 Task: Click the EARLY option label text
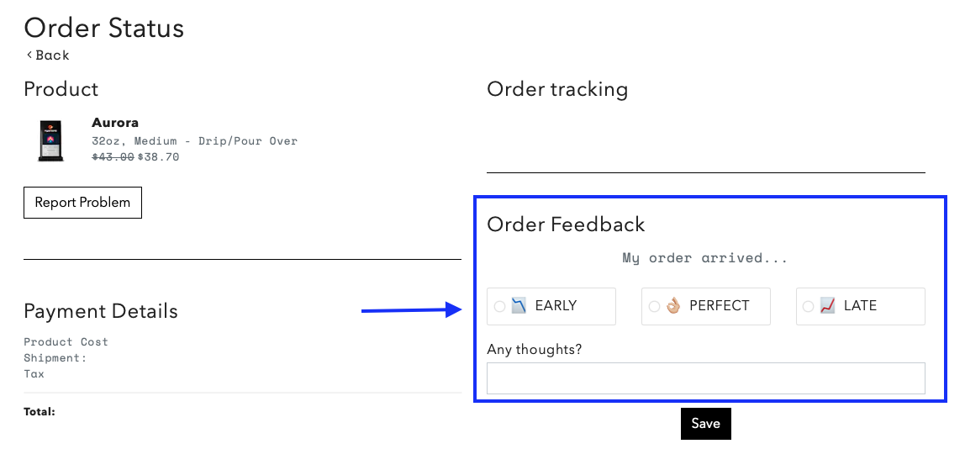pyautogui.click(x=556, y=305)
